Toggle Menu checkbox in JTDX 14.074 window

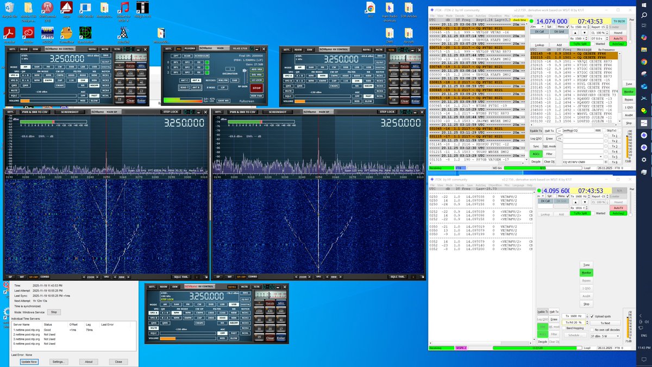pos(567,27)
